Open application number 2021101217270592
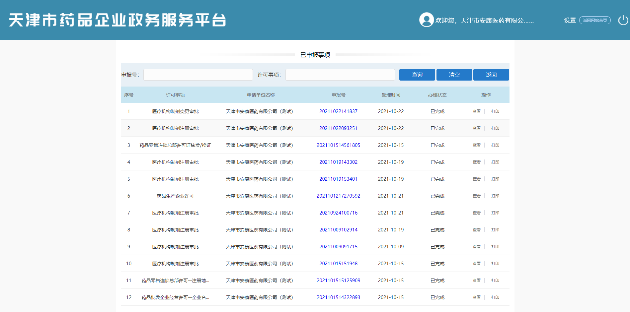This screenshot has width=630, height=312. click(x=338, y=196)
